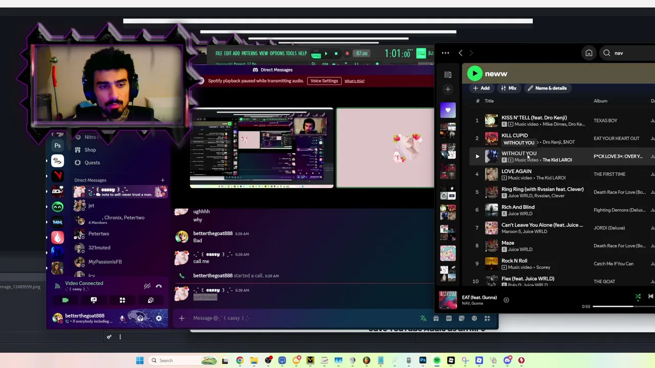Image resolution: width=655 pixels, height=368 pixels.
Task: Open The Kid LAROI artist link under WITHOUT YOU
Action: (x=557, y=160)
